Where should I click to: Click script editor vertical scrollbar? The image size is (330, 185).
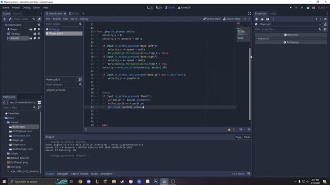point(250,84)
